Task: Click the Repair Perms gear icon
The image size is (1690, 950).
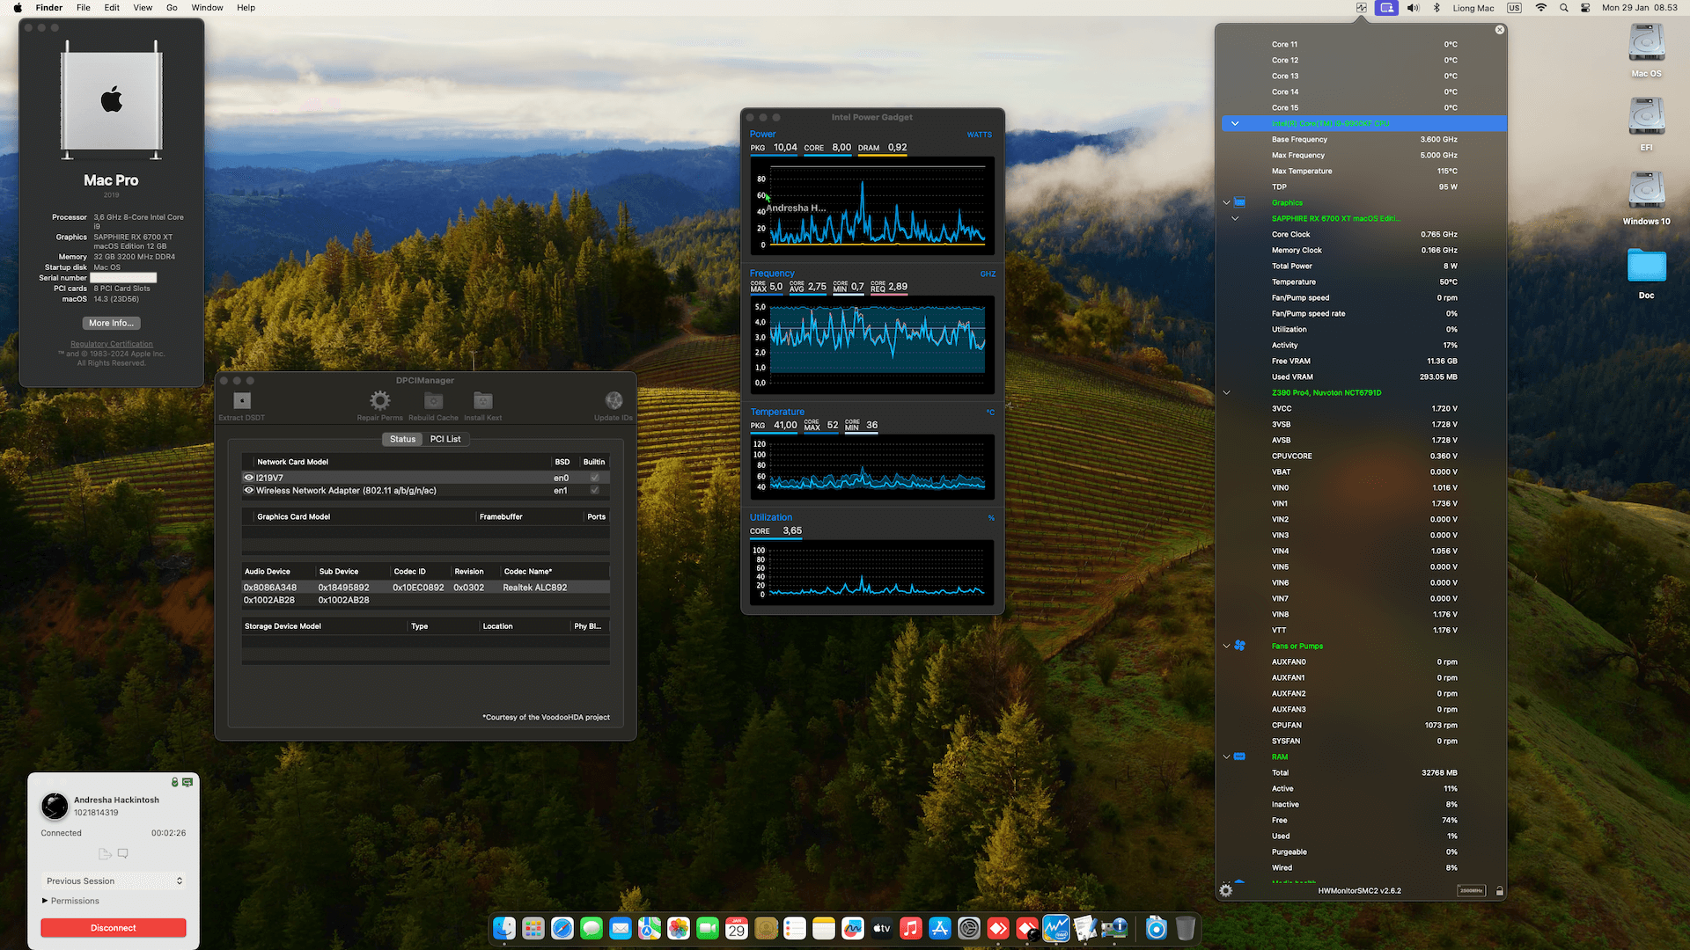Action: (x=379, y=399)
